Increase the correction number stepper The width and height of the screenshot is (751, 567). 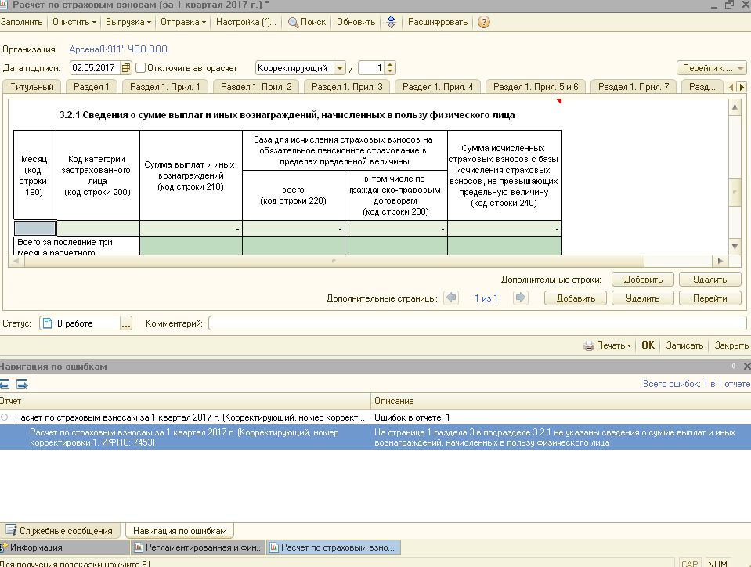click(390, 65)
